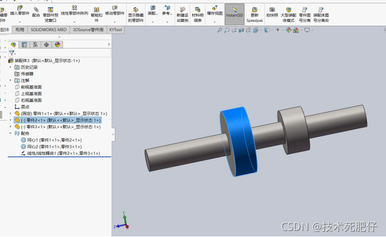
Task: Select the 上视基准面 top plane
Action: (x=28, y=94)
